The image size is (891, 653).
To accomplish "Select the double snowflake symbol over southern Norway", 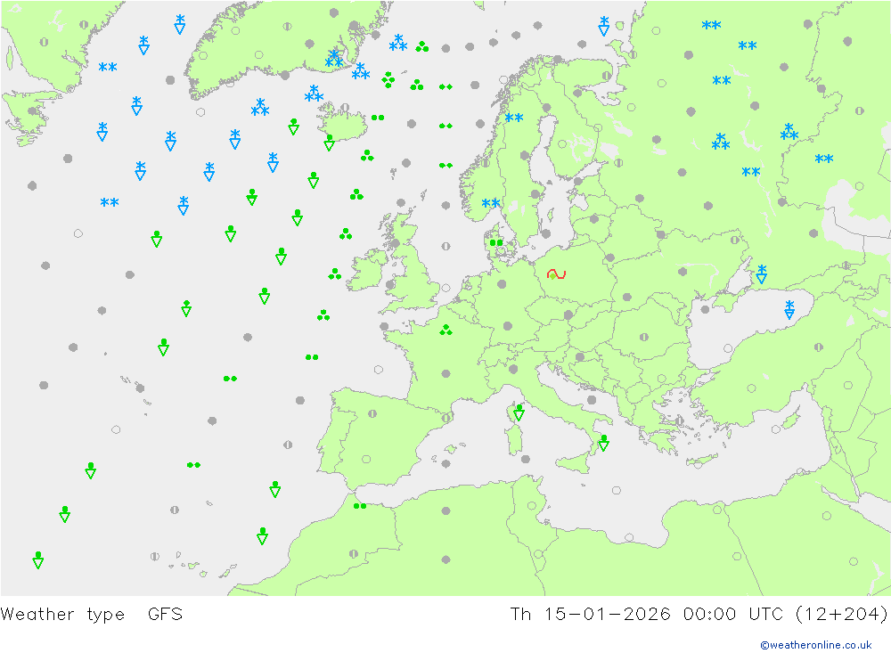I will (x=491, y=203).
